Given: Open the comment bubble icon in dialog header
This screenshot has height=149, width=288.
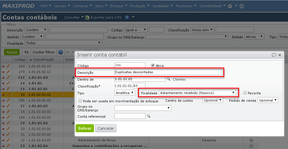Looking at the screenshot, I should tap(274, 55).
